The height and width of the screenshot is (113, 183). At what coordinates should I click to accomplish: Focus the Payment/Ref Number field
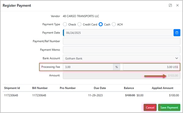pyautogui.click(x=121, y=41)
